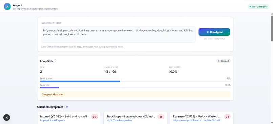Image resolution: width=273 pixels, height=124 pixels.
Task: Click the Angent app title
Action: 18,5
